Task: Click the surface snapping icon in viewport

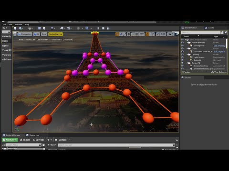Action: [x=133, y=34]
